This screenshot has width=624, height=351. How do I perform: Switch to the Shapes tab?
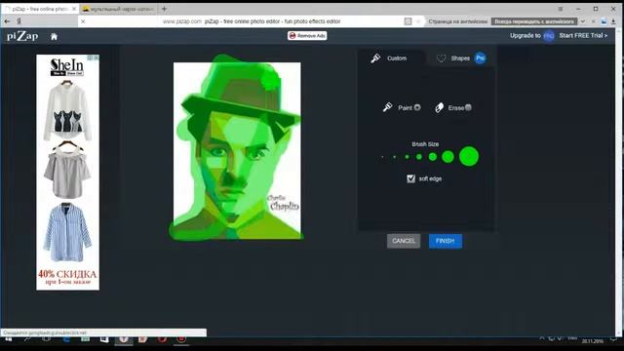tap(461, 58)
